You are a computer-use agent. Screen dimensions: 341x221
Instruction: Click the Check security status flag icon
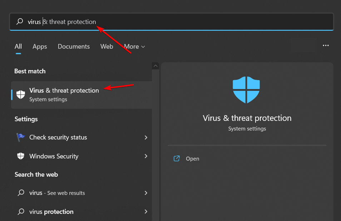(20, 137)
